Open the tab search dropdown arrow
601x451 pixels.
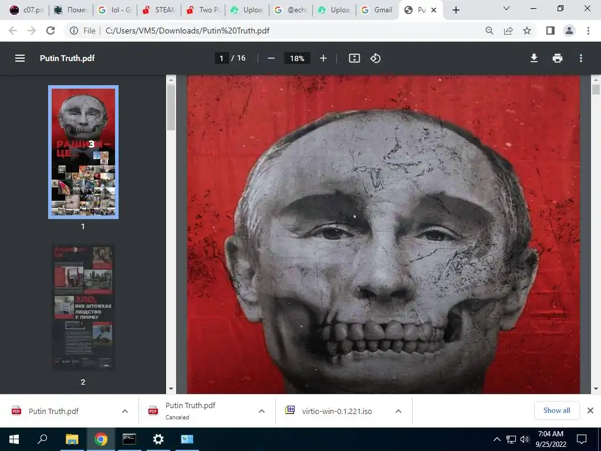pos(507,8)
